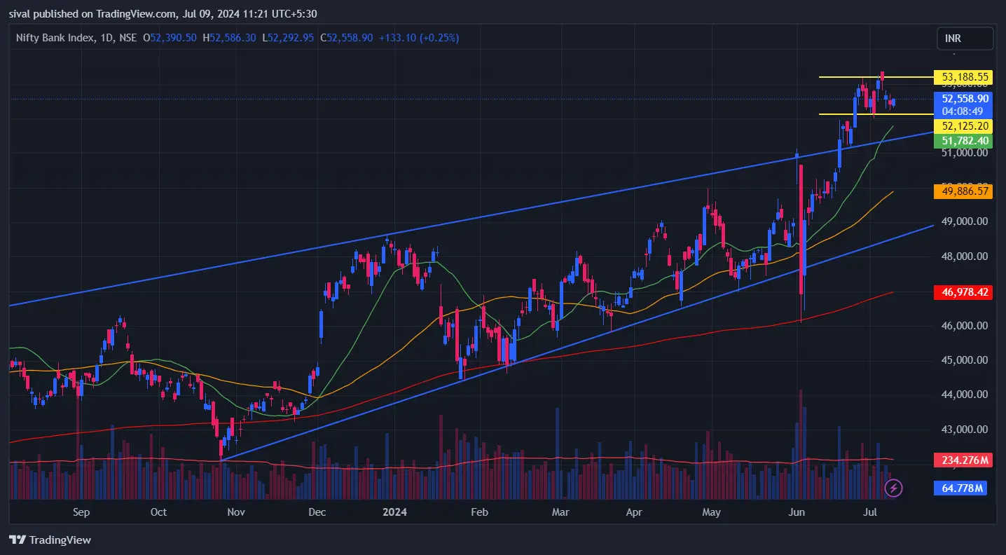Click the May label on time axis

tap(711, 512)
